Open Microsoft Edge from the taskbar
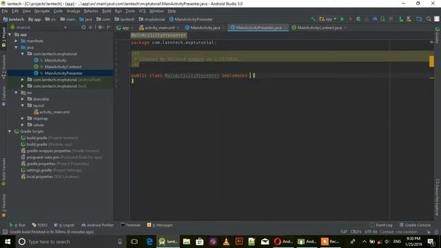The image size is (441, 248). (x=150, y=242)
